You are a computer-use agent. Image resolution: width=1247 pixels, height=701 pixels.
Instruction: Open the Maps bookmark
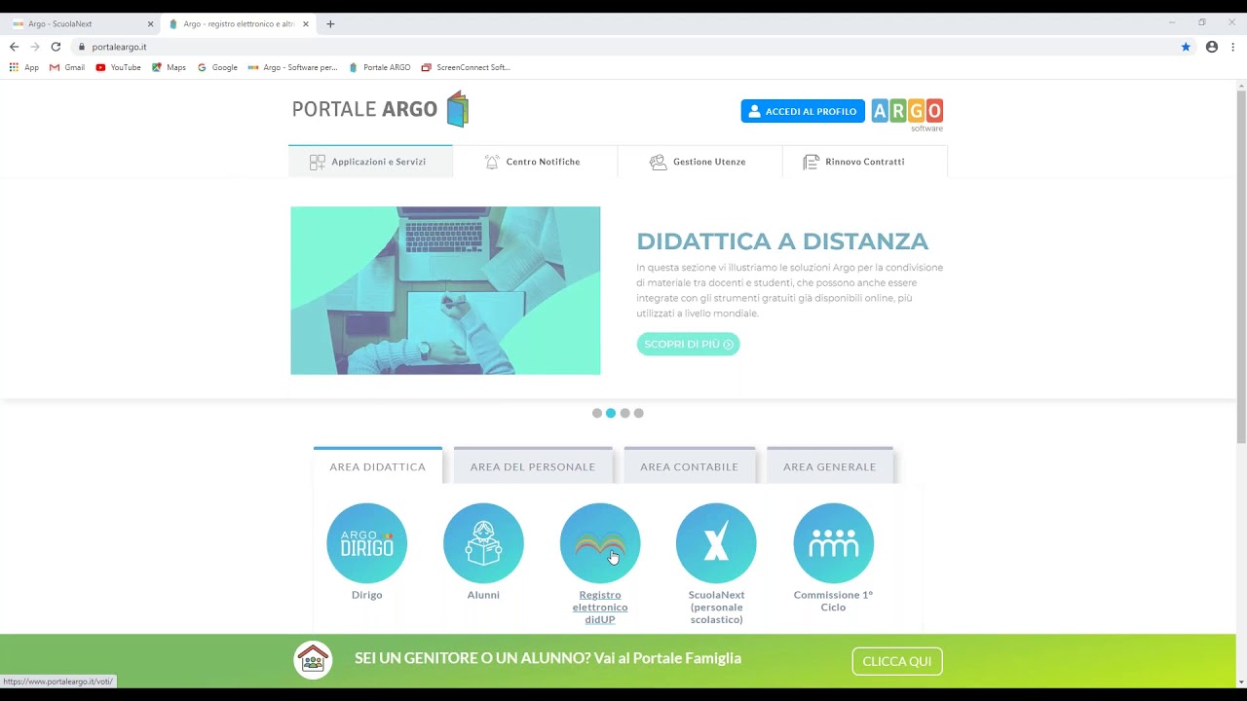tap(169, 67)
